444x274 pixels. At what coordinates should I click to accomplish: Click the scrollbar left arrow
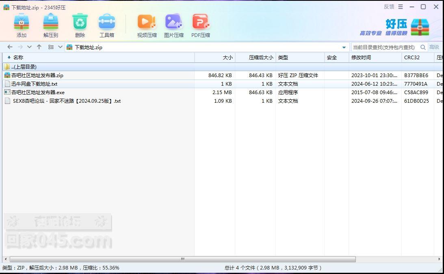(5, 259)
